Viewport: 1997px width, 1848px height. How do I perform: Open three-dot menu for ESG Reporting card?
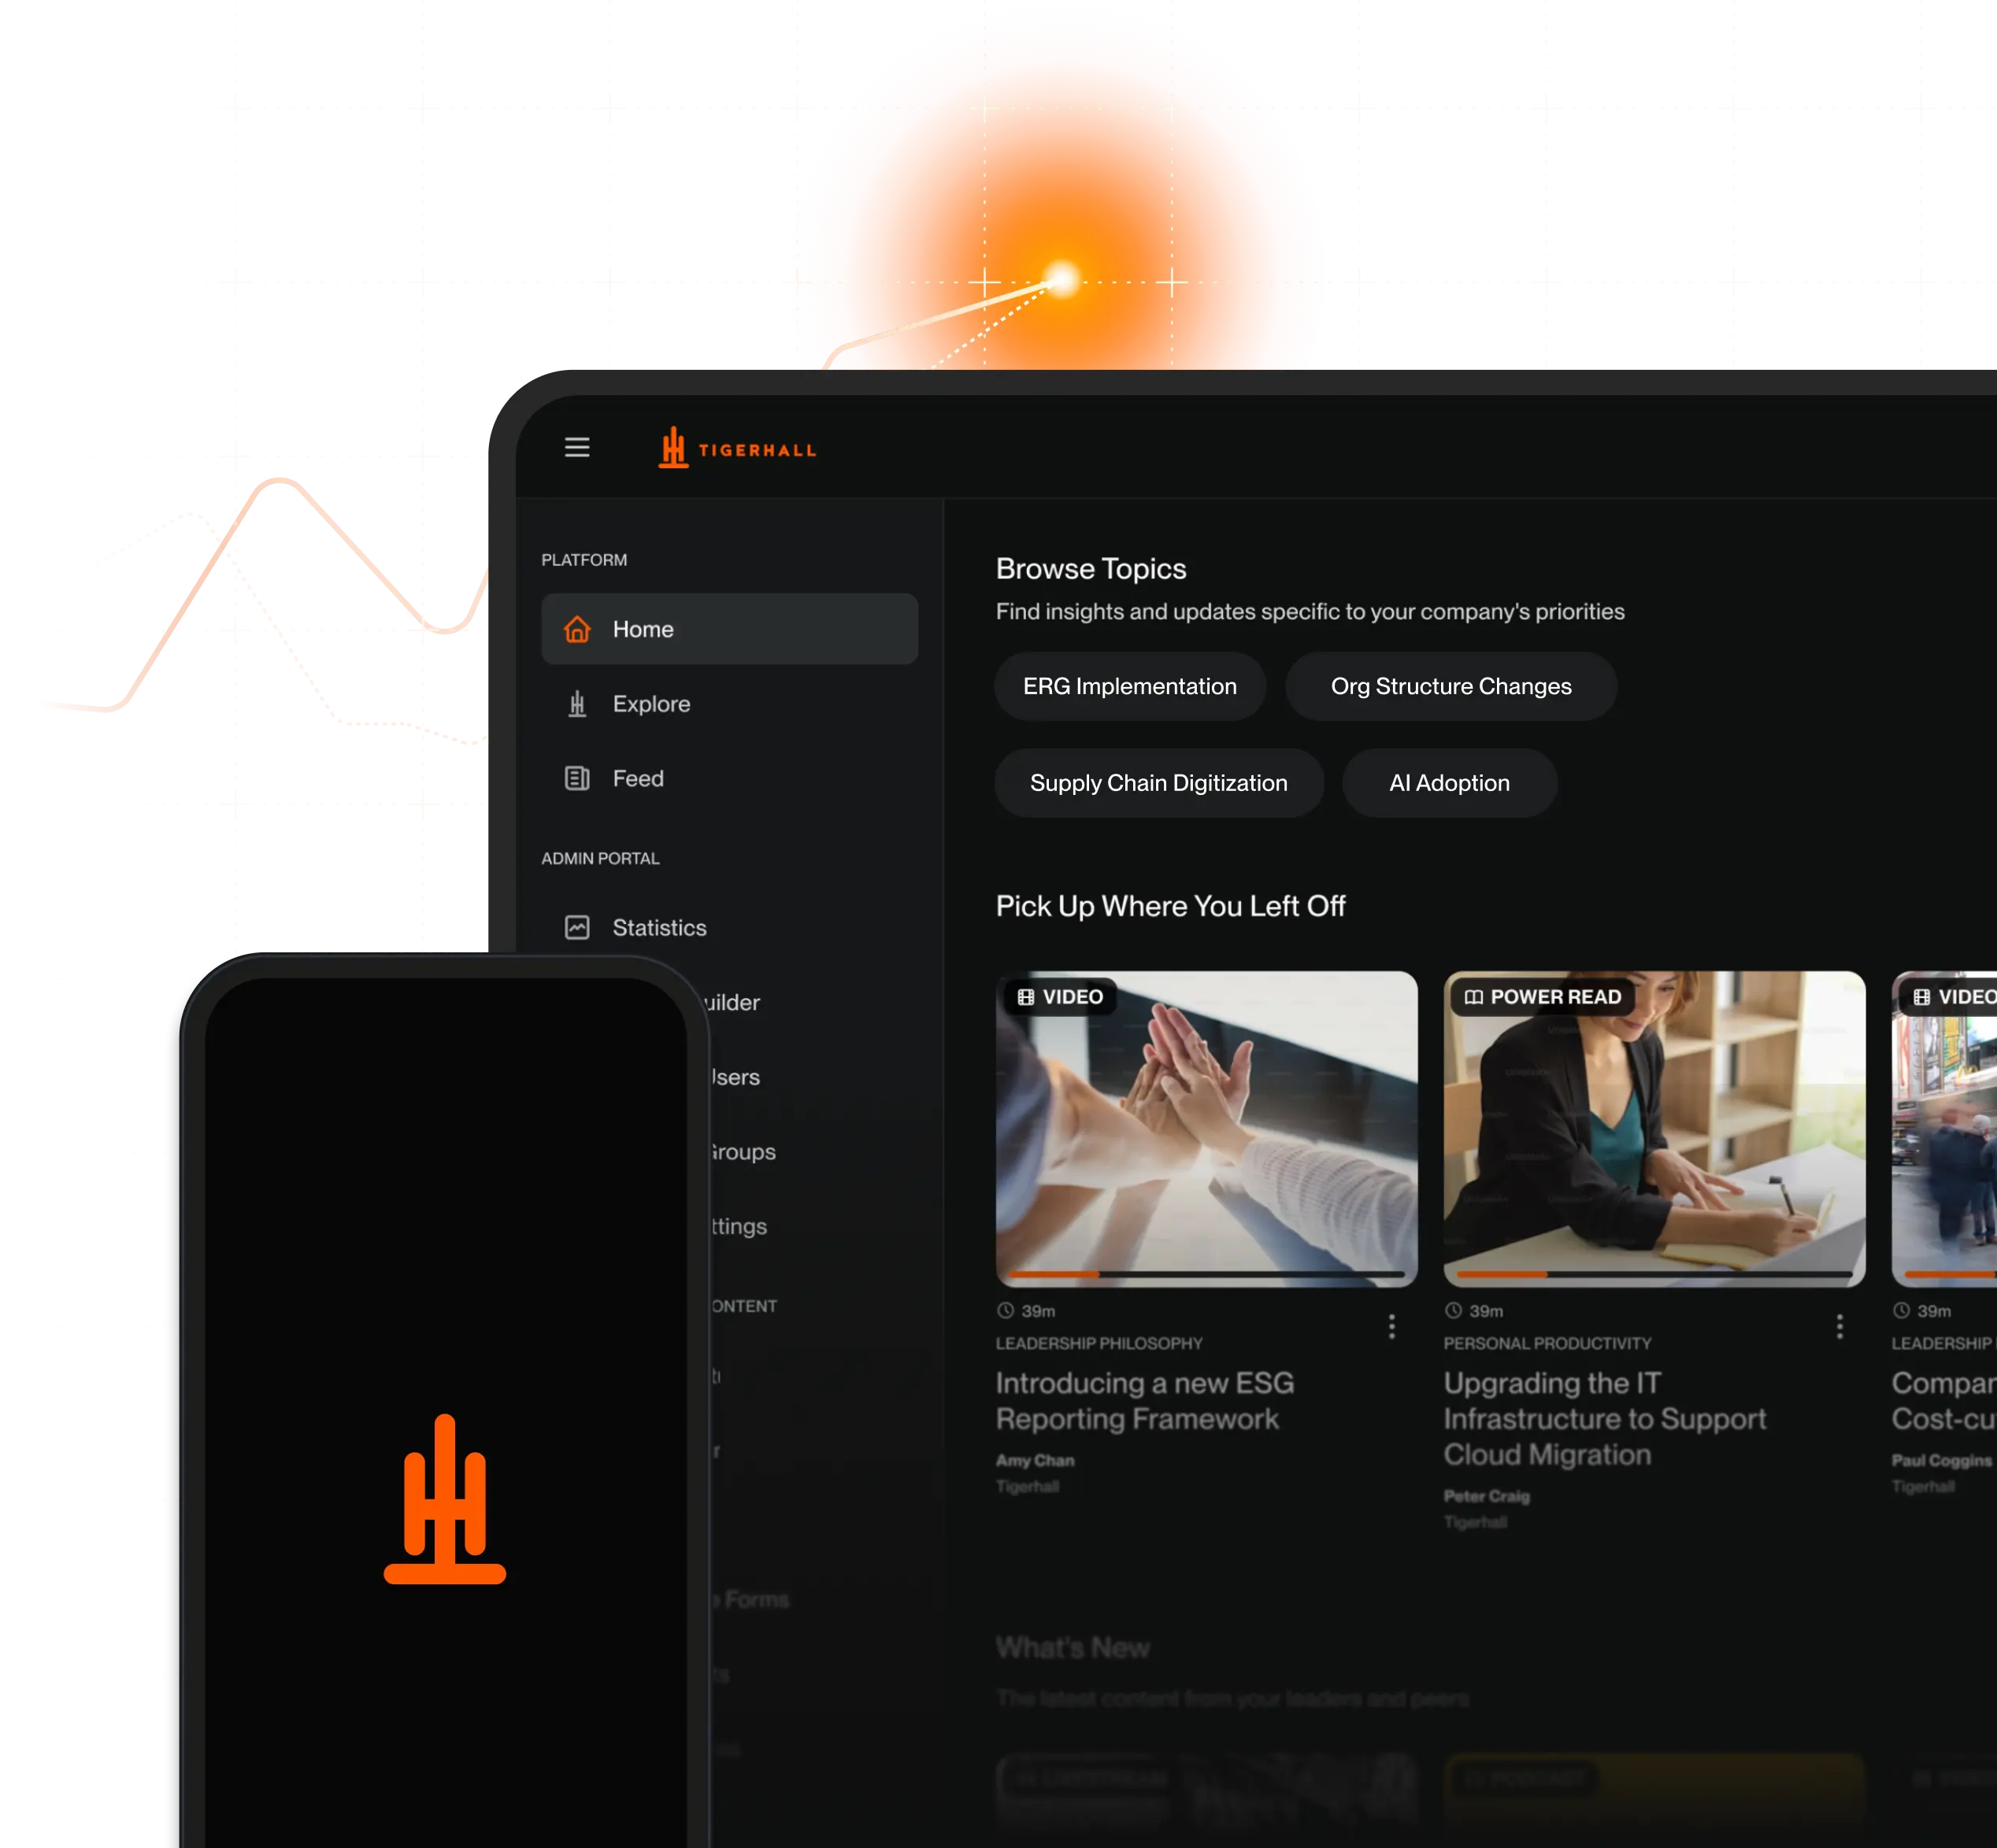pos(1391,1327)
